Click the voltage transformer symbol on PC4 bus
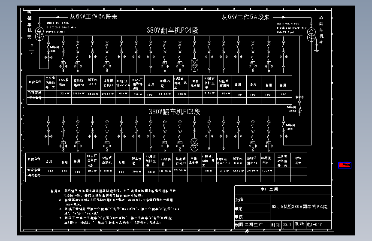Screen dimensions: 372x241 click(x=194, y=65)
